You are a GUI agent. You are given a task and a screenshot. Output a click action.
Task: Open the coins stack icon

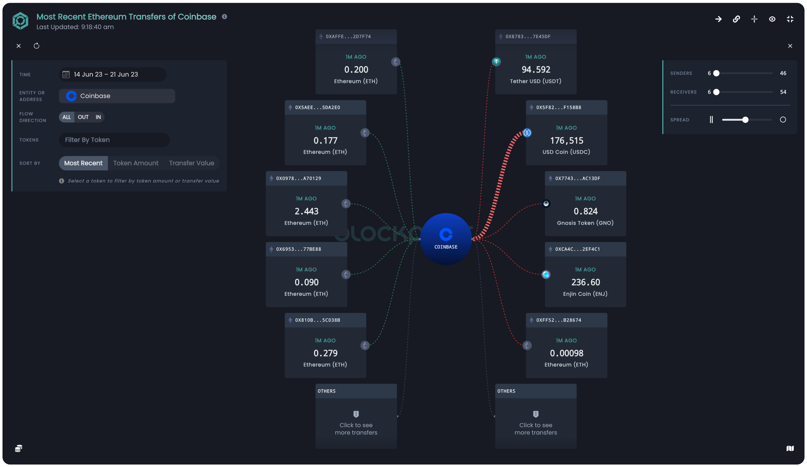18,448
